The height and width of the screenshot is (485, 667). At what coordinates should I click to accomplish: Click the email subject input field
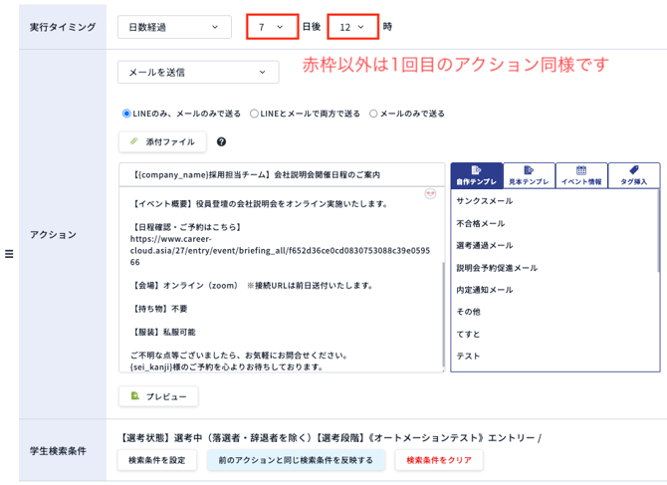[x=282, y=174]
